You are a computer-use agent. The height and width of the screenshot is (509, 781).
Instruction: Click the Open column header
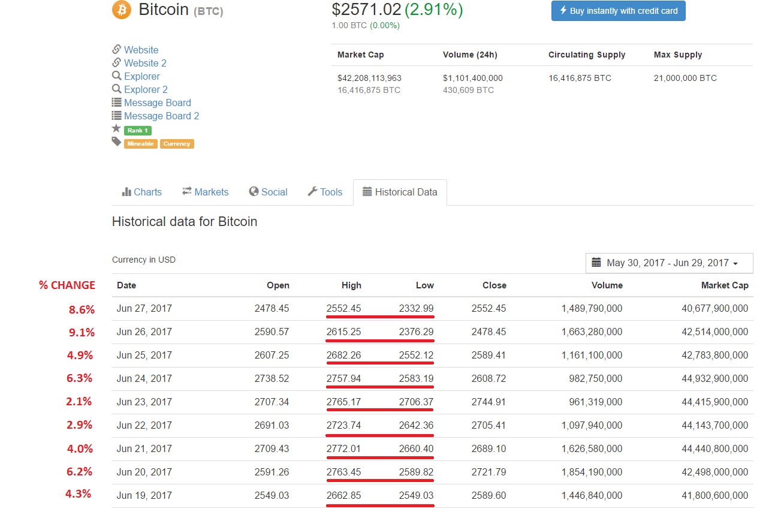(278, 285)
